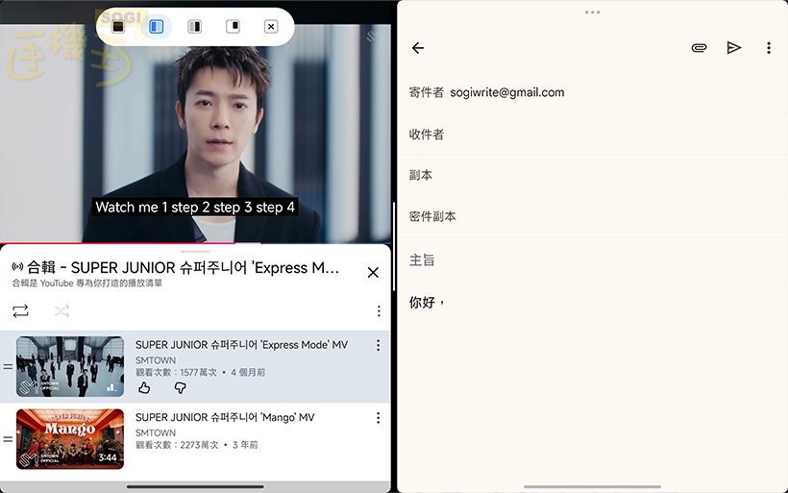Send the email with the send icon

[734, 48]
